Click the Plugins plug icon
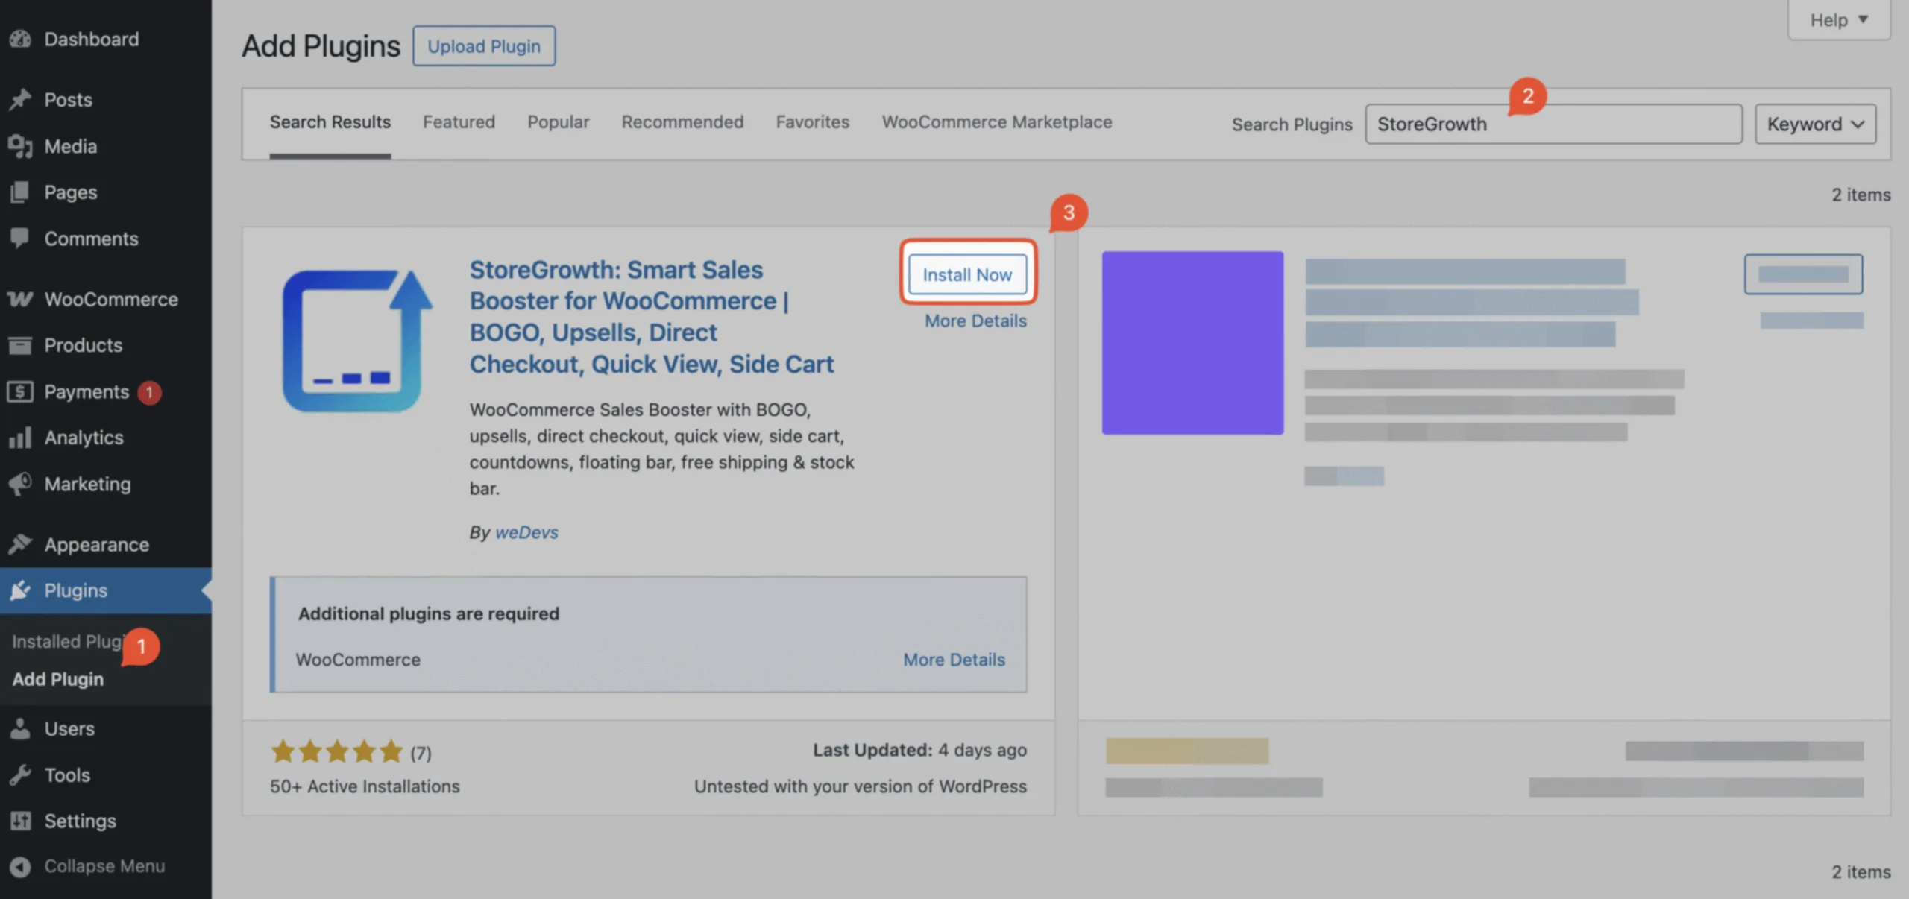This screenshot has height=899, width=1909. [x=20, y=590]
